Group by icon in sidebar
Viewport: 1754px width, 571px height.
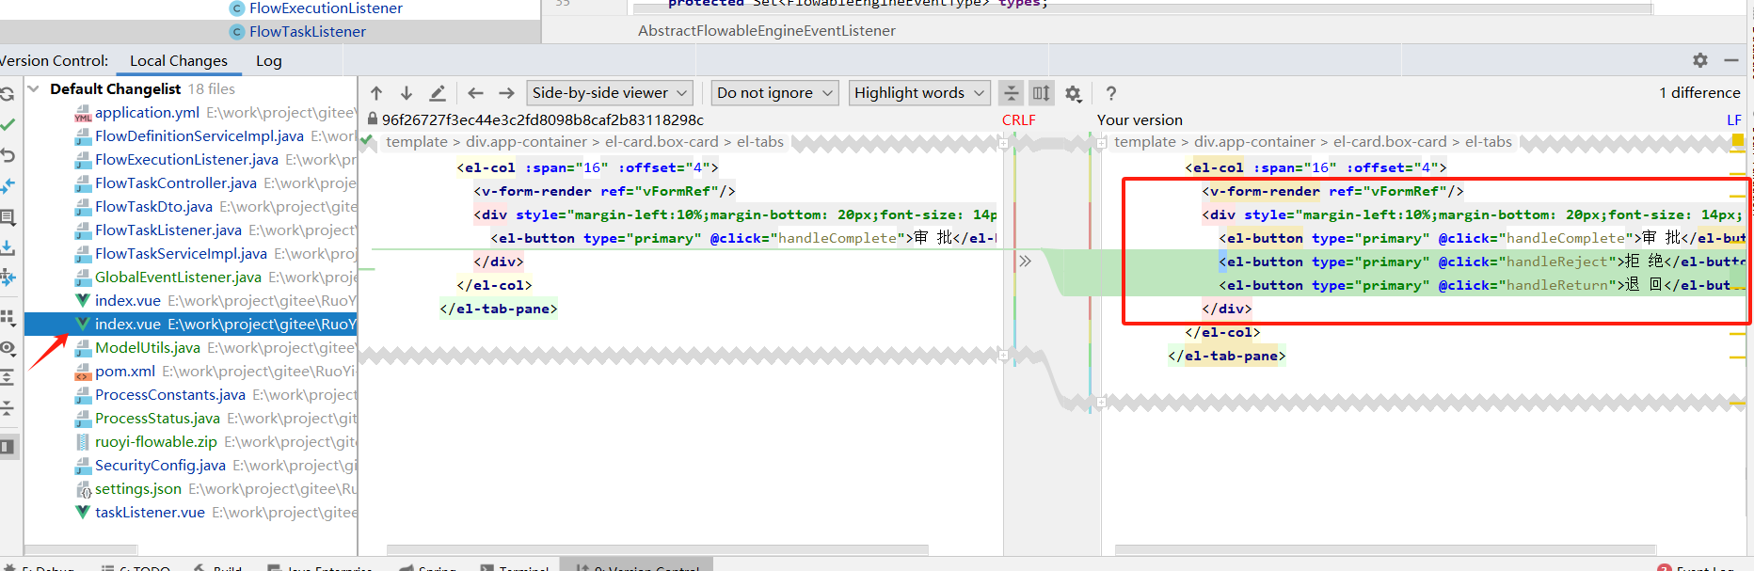(x=7, y=317)
